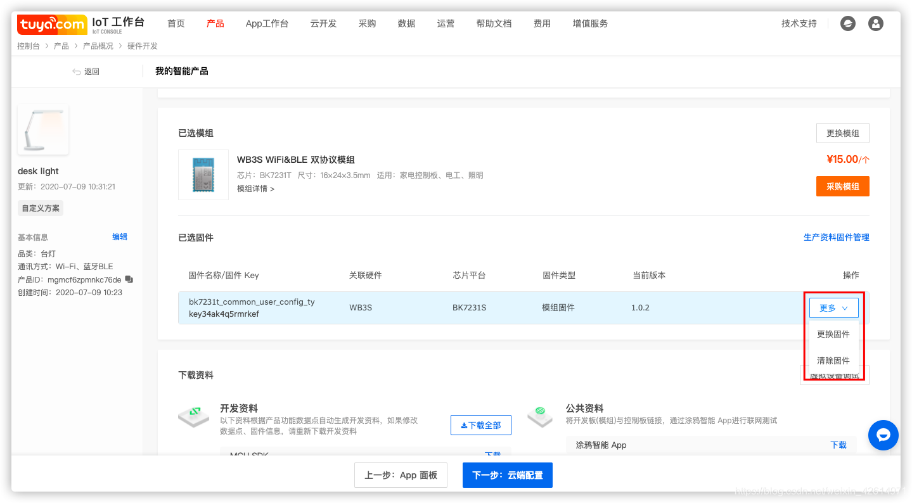Open the 帮助文档 menu
This screenshot has width=912, height=503.
pyautogui.click(x=494, y=23)
